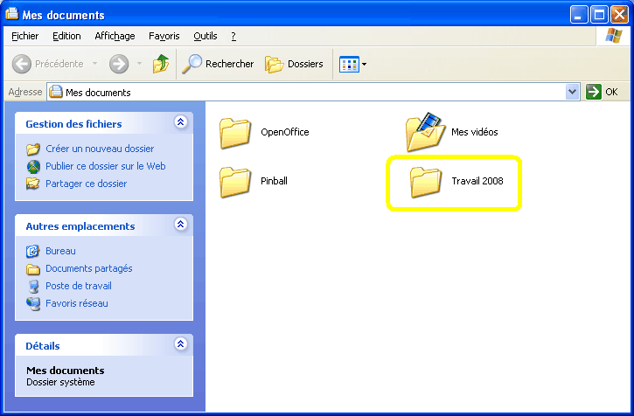
Task: Click the Gestion des fichiers header title
Action: click(x=73, y=124)
